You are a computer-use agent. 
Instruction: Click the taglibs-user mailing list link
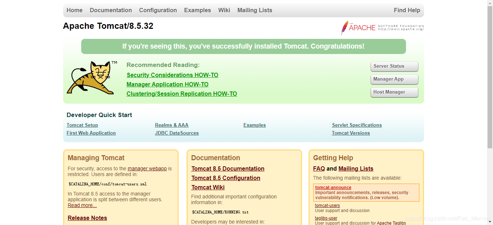point(326,218)
